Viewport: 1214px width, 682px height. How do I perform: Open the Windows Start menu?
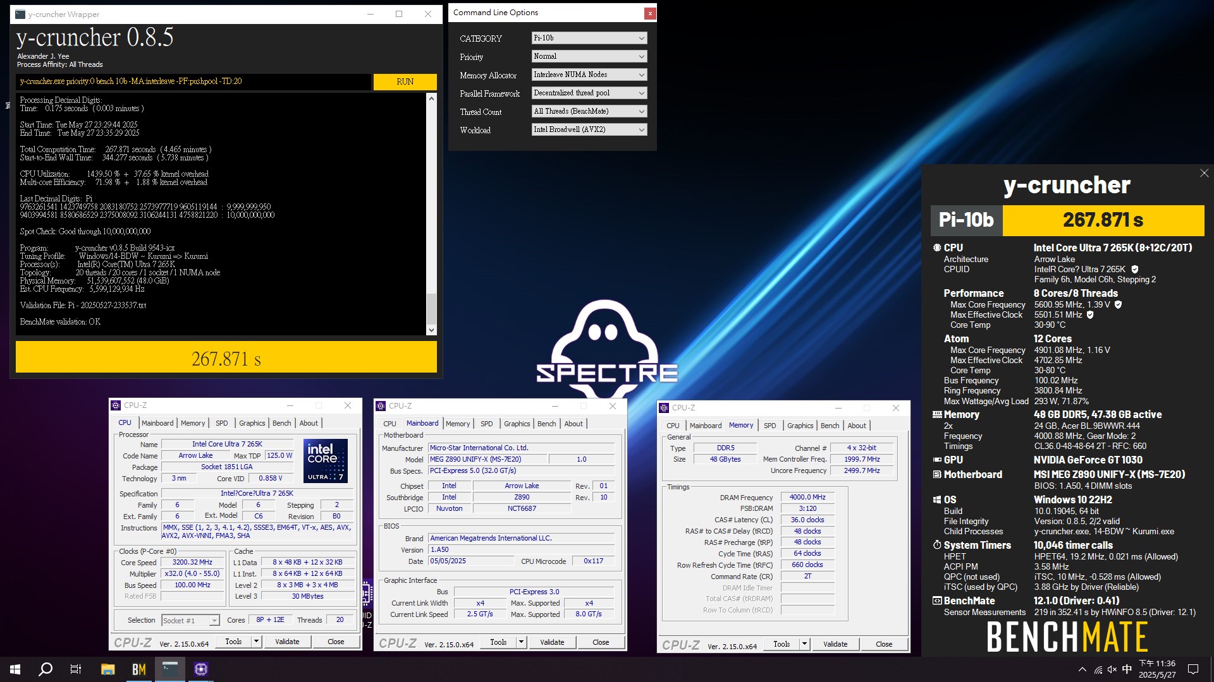coord(15,669)
